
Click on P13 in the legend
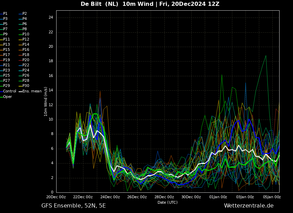tap(6, 45)
